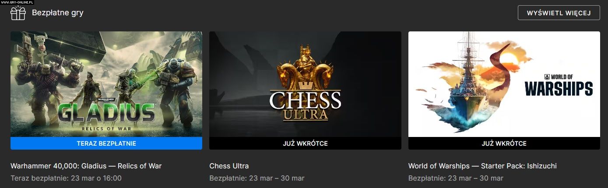This screenshot has width=608, height=188.
Task: Click the WWW.GRY-ONLINE.PL watermark
Action: pyautogui.click(x=17, y=2)
